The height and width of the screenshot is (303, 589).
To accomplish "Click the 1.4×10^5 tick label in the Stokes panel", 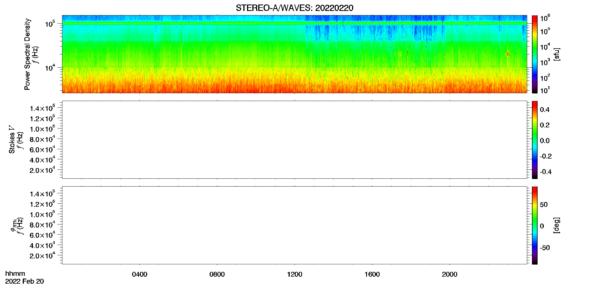I will pos(42,108).
